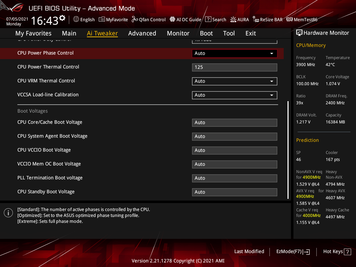Open AURA lighting icon
Viewport: 356px width, 267px height.
coord(233,19)
